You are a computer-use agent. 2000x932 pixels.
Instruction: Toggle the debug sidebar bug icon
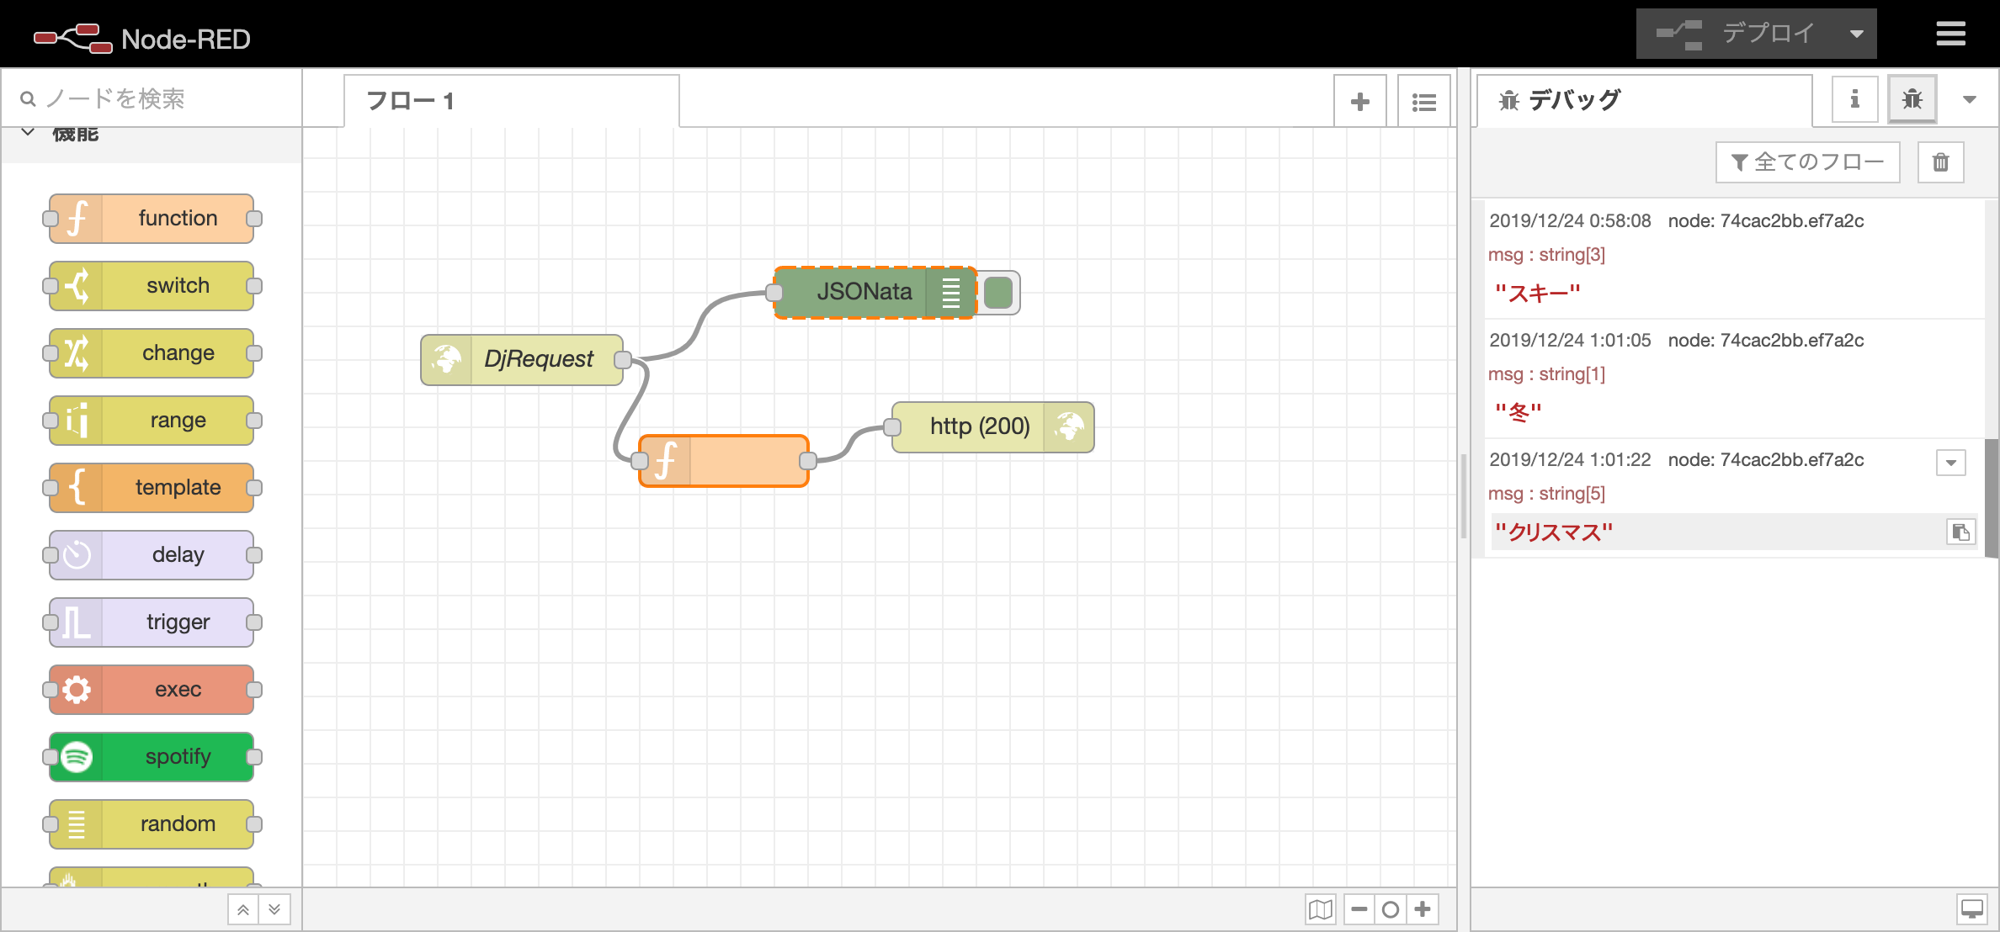1912,99
